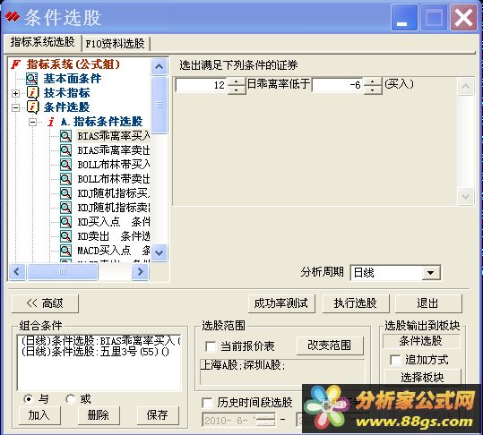Enable the 当前报价表 checkbox

pyautogui.click(x=211, y=346)
